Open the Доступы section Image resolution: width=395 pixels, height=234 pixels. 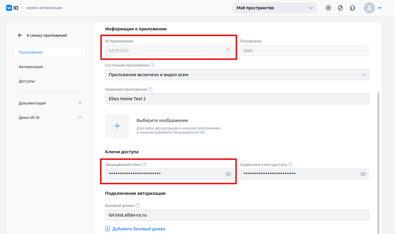(27, 81)
